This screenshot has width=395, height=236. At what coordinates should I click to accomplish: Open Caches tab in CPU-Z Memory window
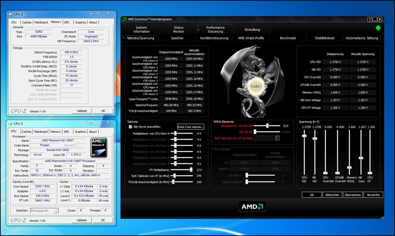pos(27,23)
